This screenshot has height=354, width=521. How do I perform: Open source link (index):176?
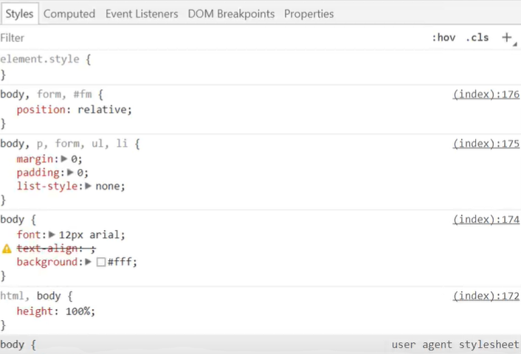pos(486,94)
